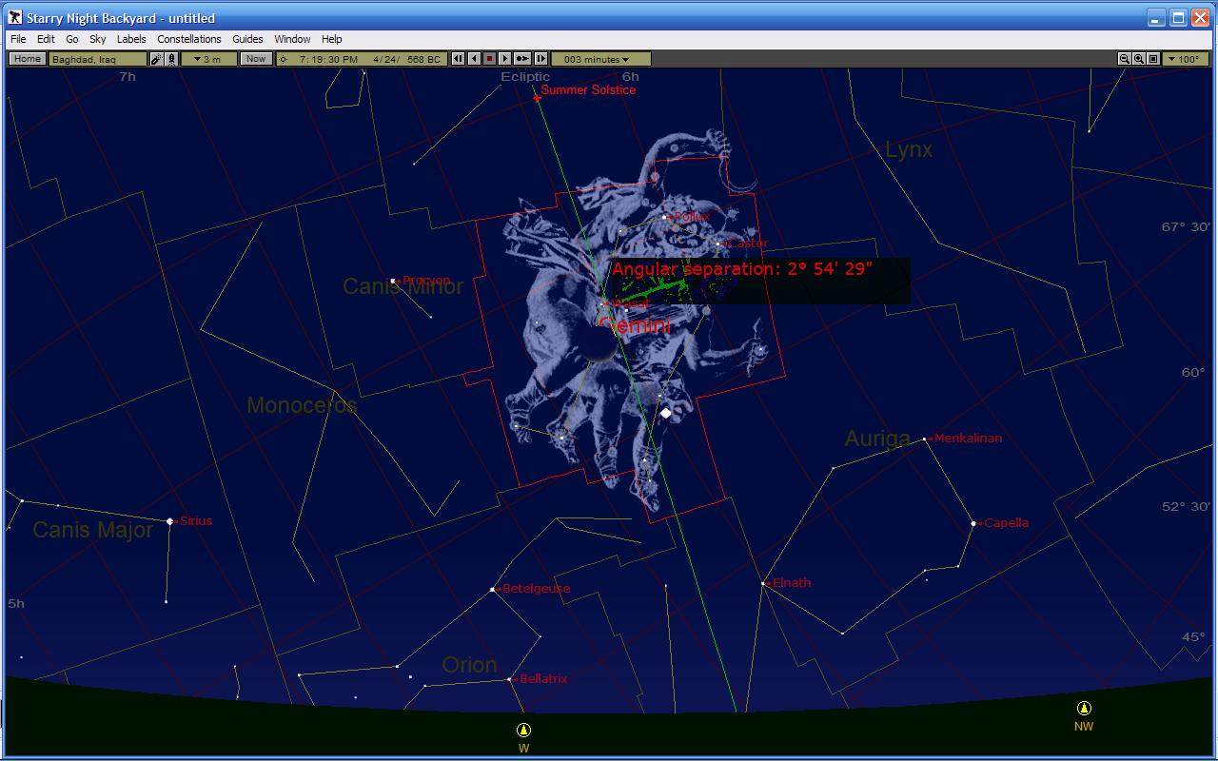The width and height of the screenshot is (1218, 761).
Task: Open the Window menu
Action: [x=292, y=39]
